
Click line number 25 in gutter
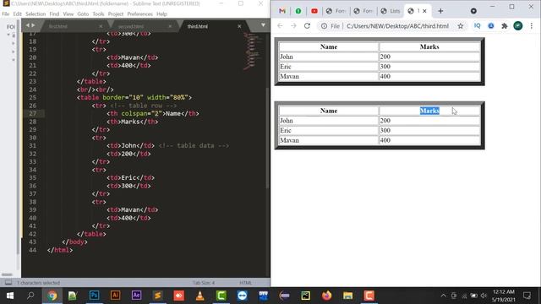pyautogui.click(x=32, y=98)
